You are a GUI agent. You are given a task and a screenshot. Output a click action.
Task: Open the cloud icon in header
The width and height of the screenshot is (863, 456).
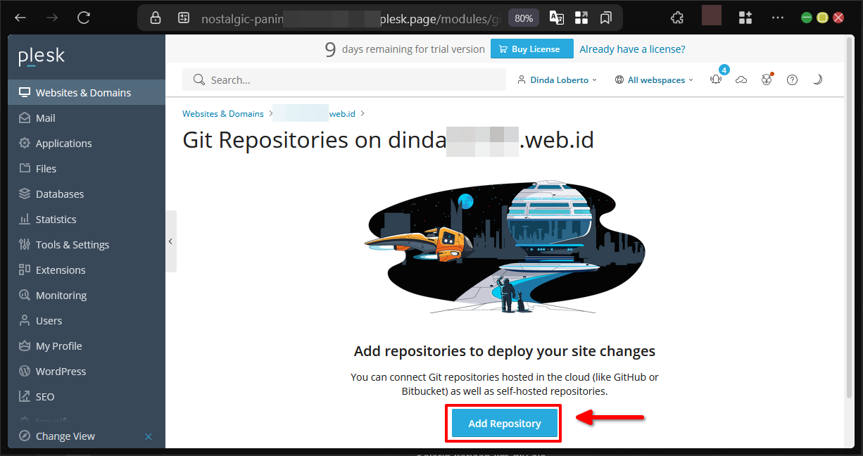741,80
